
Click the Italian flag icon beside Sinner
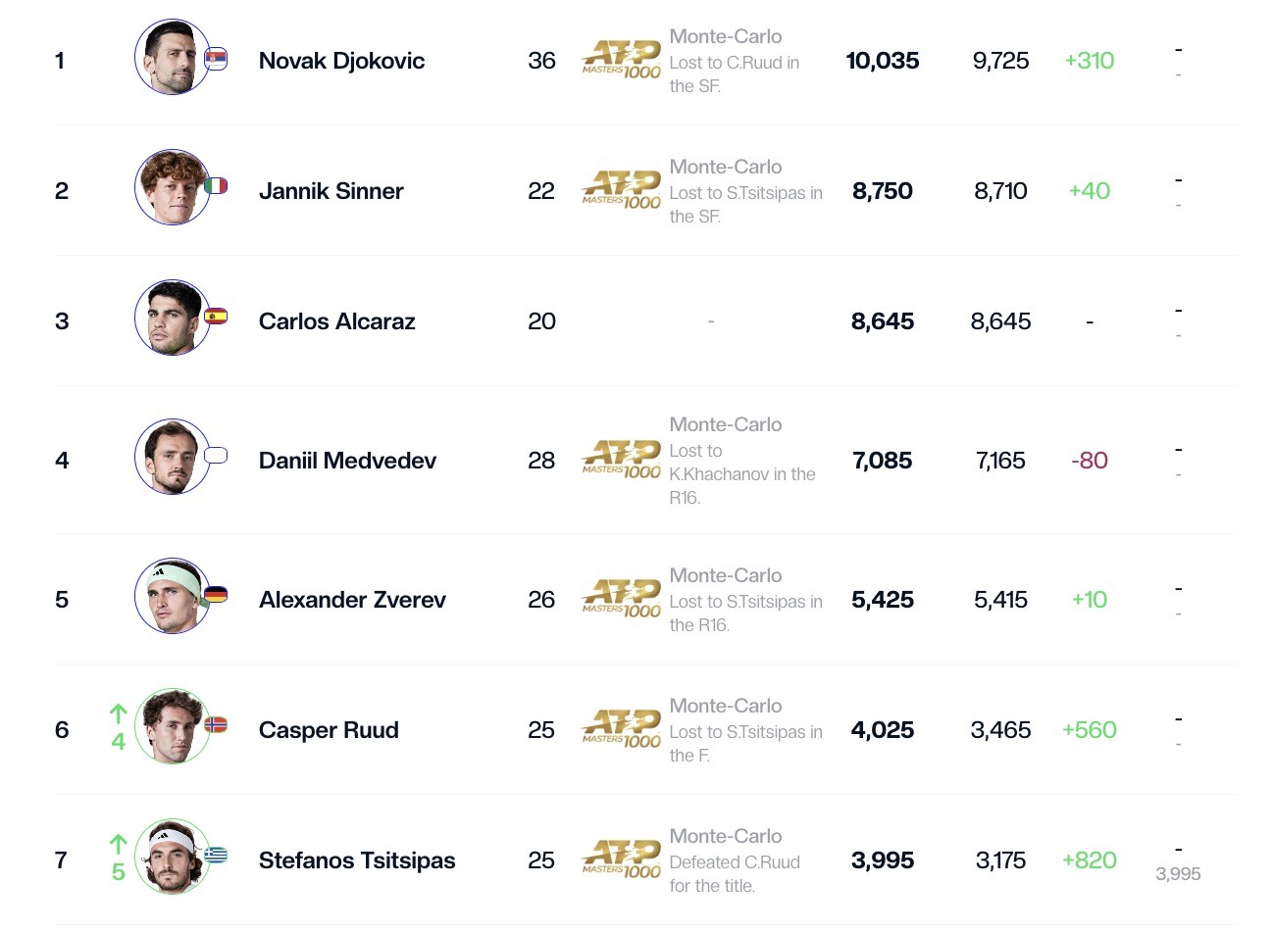[216, 185]
